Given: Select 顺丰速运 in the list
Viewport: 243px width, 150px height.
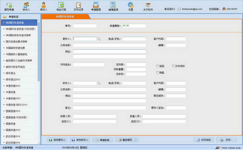Looking at the screenshot, I should tap(19, 73).
